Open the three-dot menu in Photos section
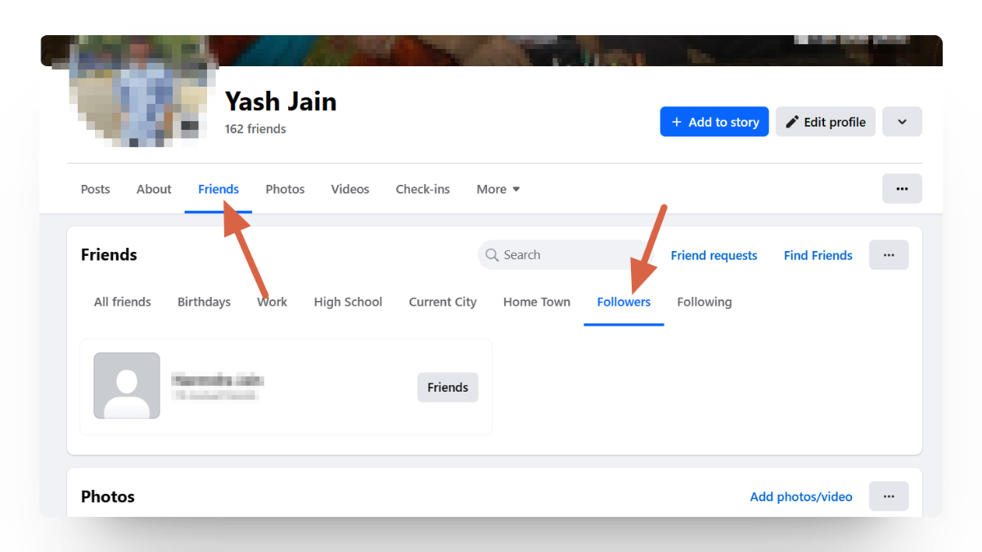The height and width of the screenshot is (552, 982). 889,496
